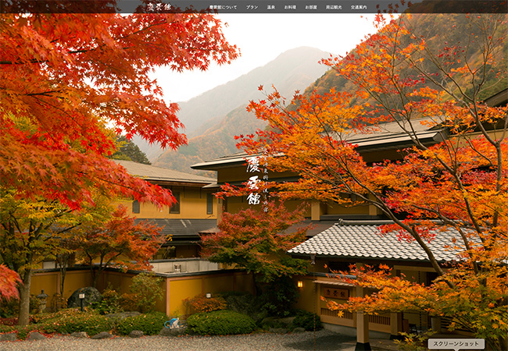Click the small blue figure in the garden

click(172, 322)
